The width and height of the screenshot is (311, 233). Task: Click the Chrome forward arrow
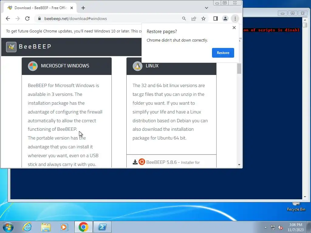[17, 19]
